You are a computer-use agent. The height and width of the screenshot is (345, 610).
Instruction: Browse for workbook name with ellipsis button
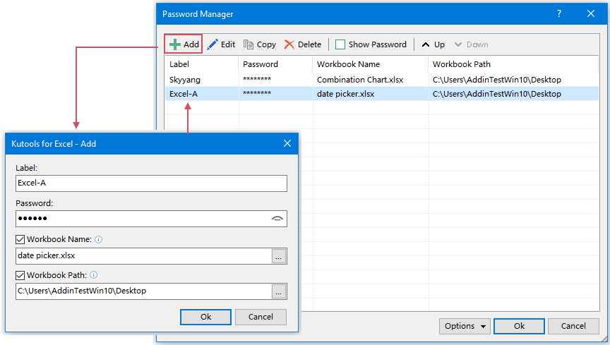point(279,256)
